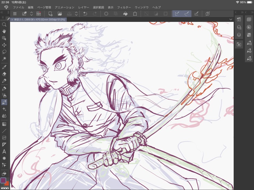This screenshot has width=254, height=190.
Task: Open the レイヤー menu
Action: (x=84, y=7)
